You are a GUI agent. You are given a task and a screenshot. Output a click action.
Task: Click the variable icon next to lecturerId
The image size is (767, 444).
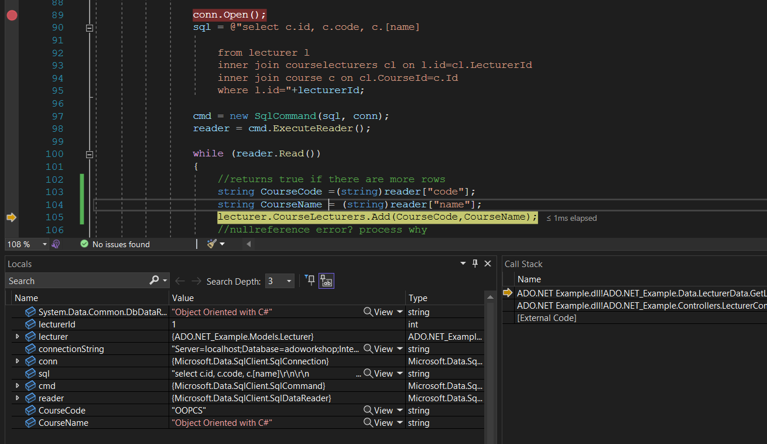pyautogui.click(x=30, y=325)
